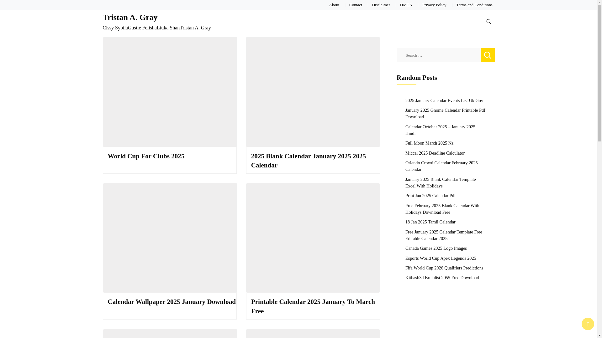
Task: Open Full Moon March 2025 Nz link
Action: [429, 143]
